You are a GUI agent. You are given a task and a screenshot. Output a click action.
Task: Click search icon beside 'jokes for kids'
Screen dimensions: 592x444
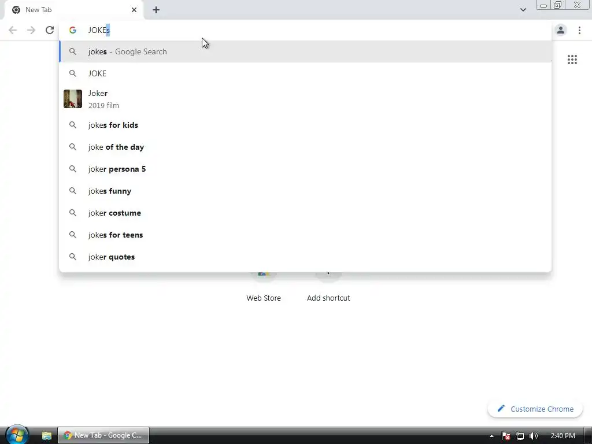tap(73, 125)
